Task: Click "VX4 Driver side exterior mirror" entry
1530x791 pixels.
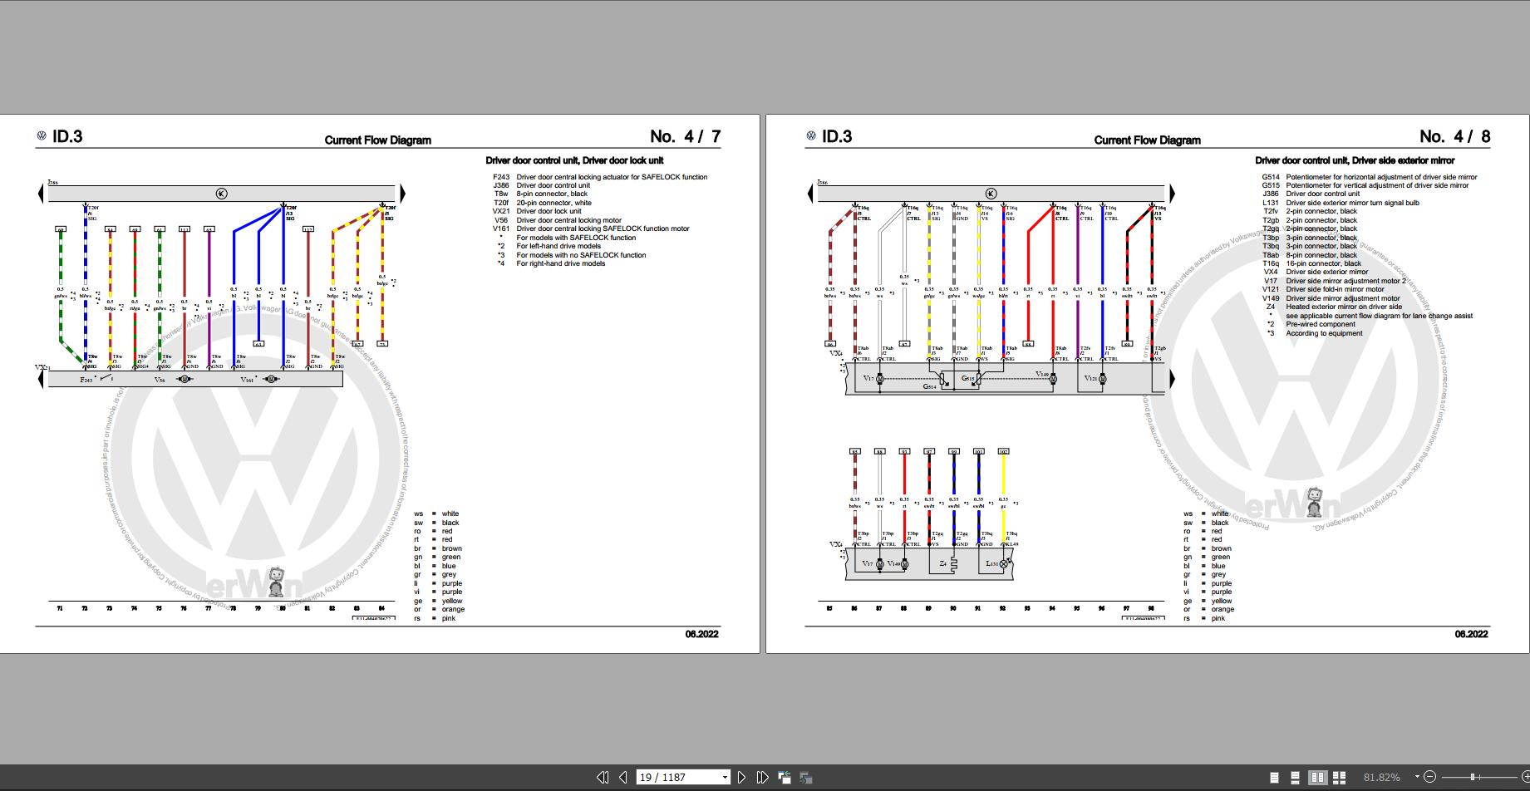Action: click(x=1316, y=272)
